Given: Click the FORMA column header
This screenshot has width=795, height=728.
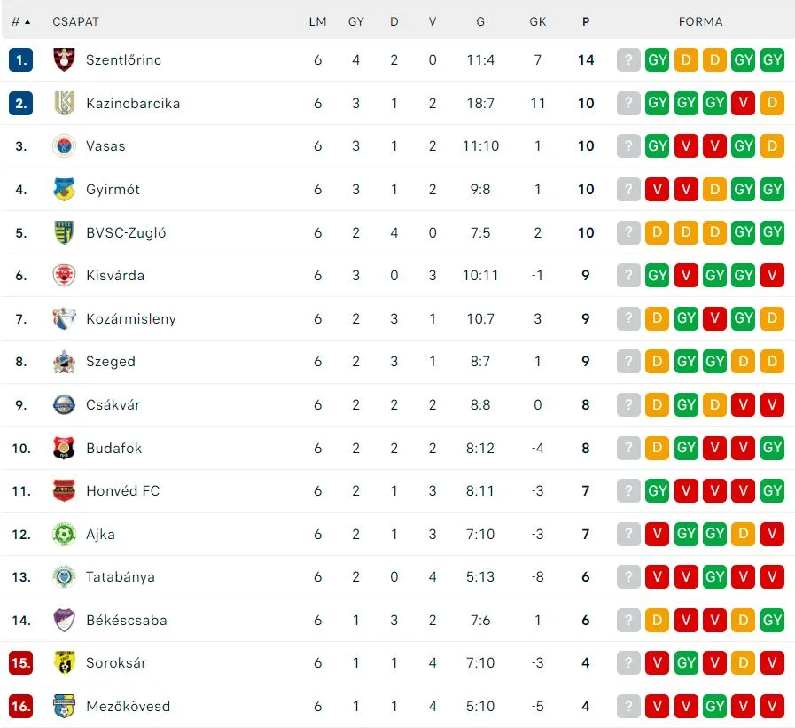Looking at the screenshot, I should (700, 21).
